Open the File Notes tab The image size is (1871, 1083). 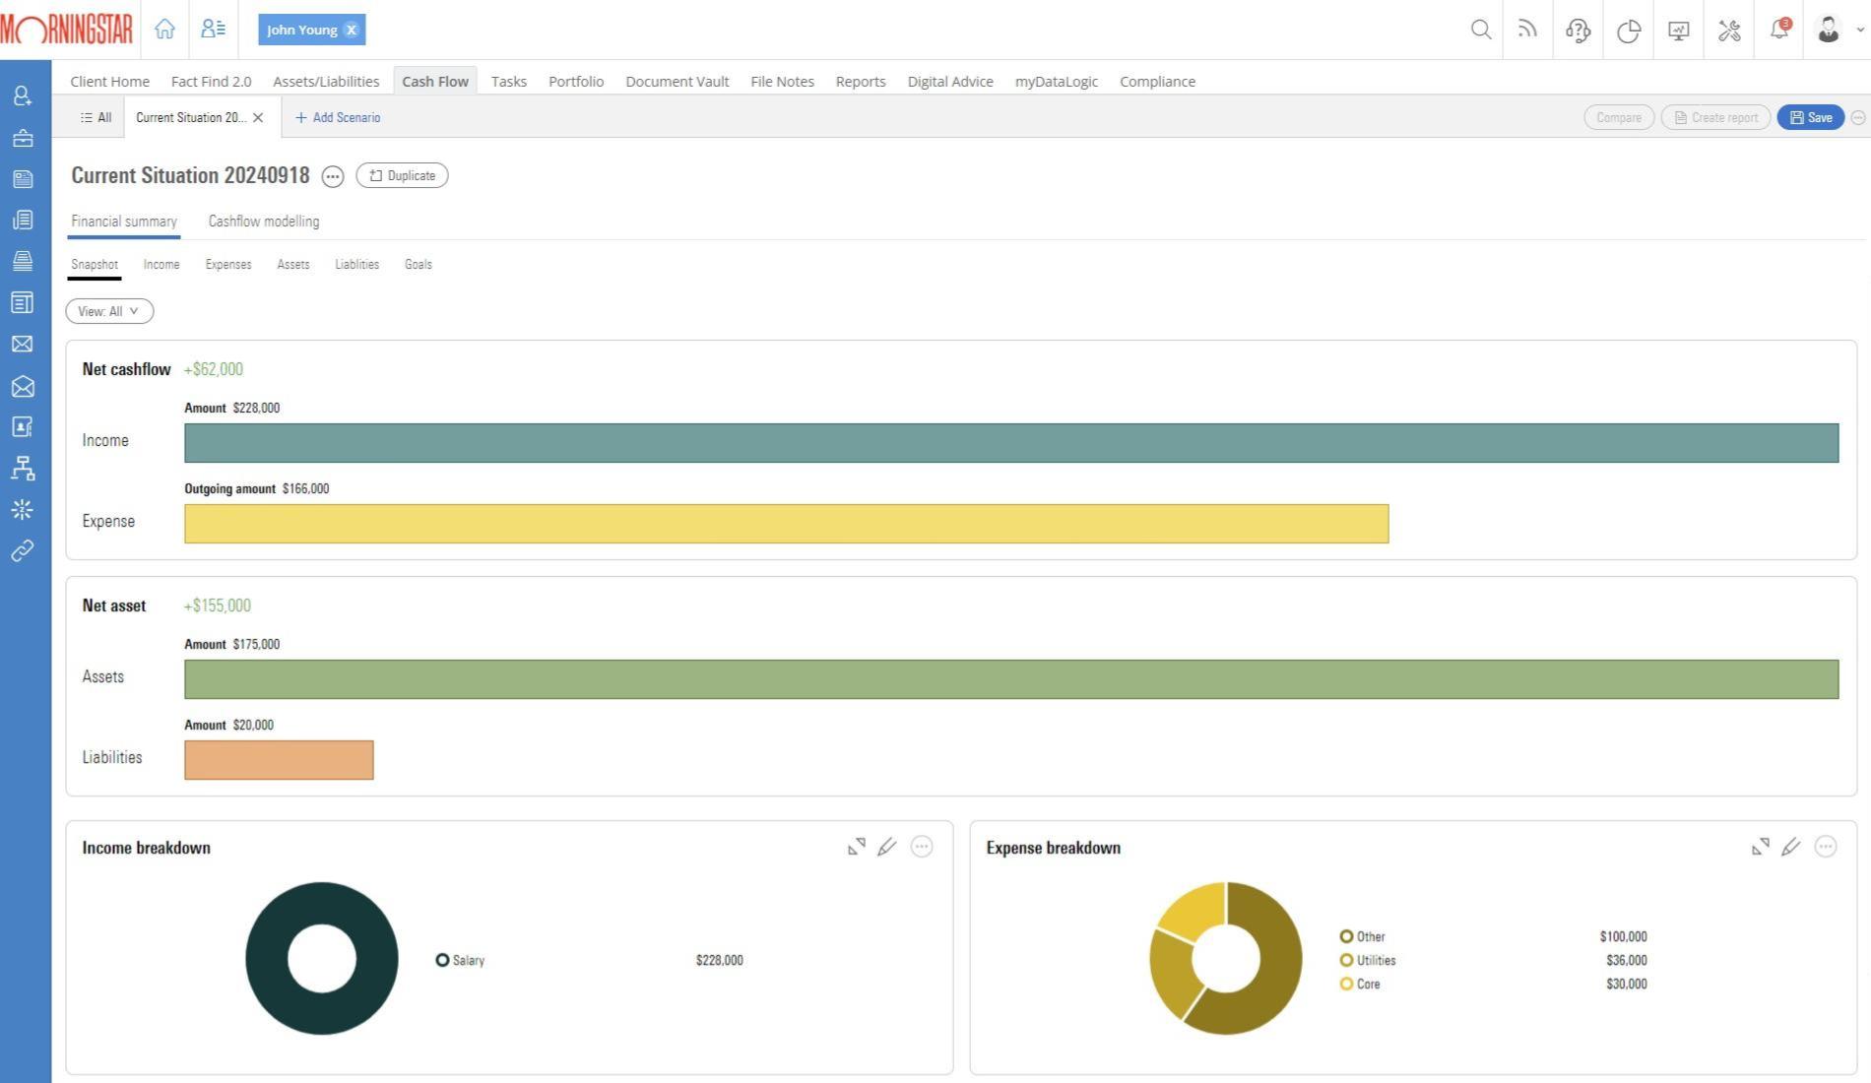click(782, 82)
